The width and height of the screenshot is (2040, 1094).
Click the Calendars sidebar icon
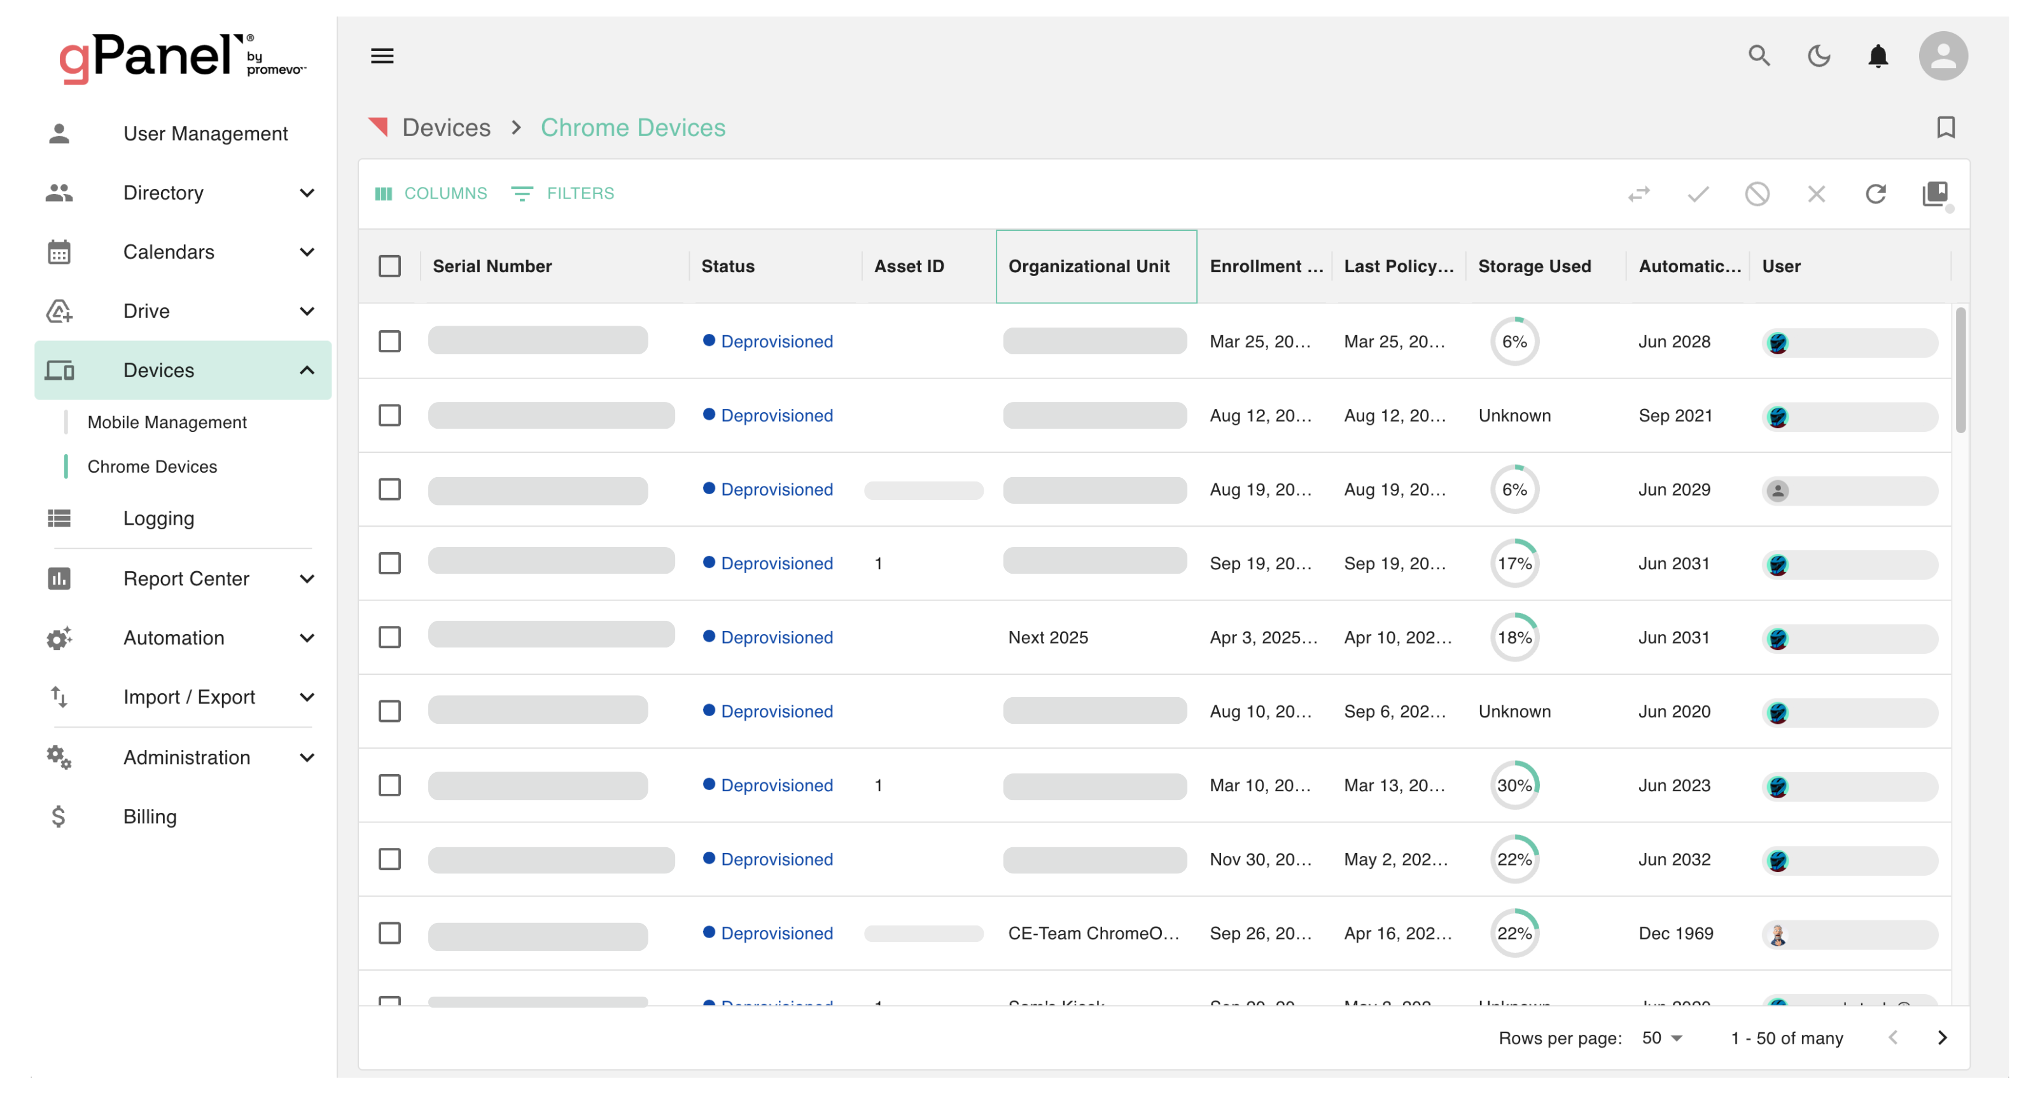(59, 253)
